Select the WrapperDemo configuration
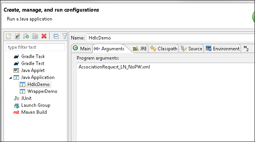 coord(42,91)
